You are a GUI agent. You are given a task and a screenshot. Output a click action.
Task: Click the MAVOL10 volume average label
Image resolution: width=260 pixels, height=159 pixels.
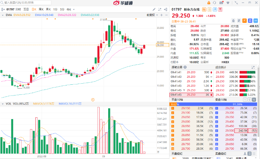click(70, 104)
